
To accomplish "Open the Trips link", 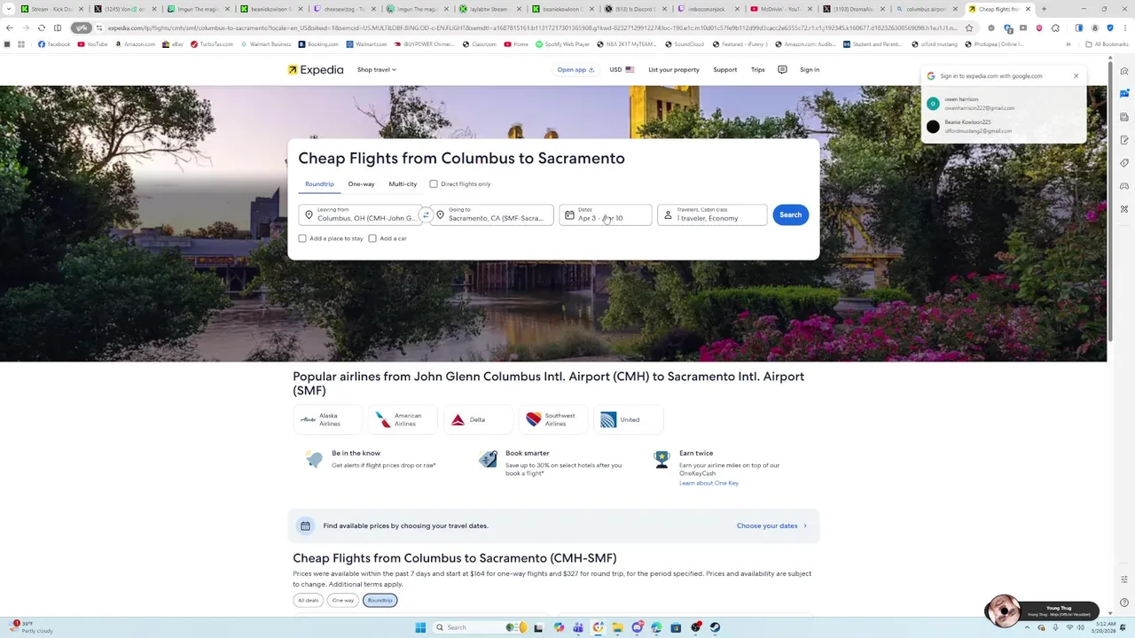I will pos(757,70).
